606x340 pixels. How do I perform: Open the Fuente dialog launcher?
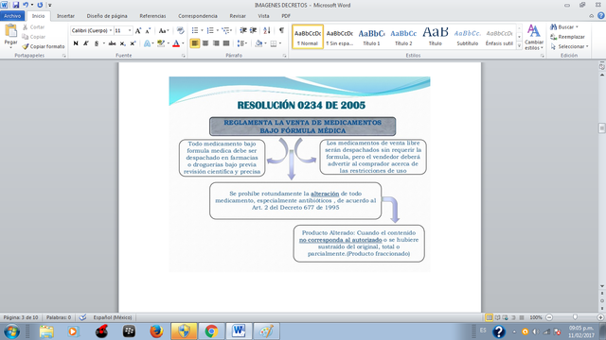pyautogui.click(x=183, y=56)
